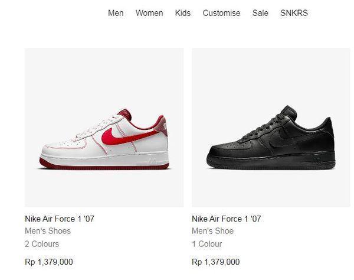
Task: Select the Men's Shoes subtitle text
Action: point(48,231)
